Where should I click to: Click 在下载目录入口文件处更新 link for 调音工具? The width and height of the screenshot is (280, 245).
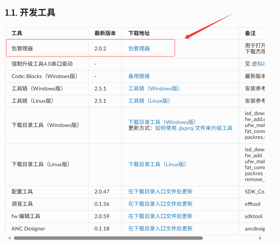160,204
